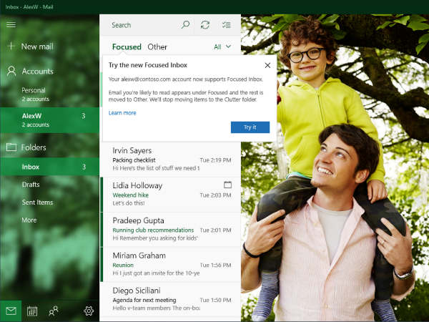The image size is (429, 322).
Task: Open the People app icon
Action: pyautogui.click(x=54, y=311)
